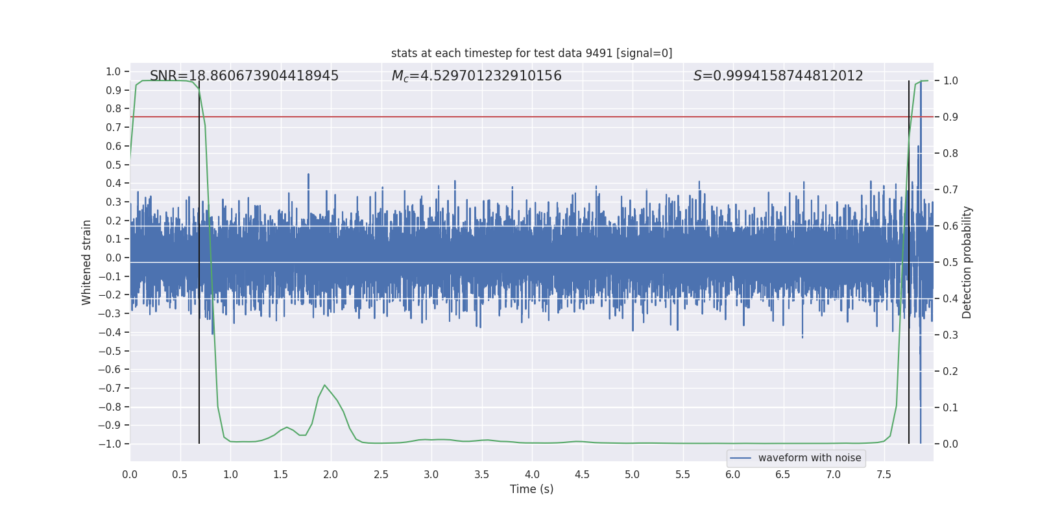Click the 'Time (s)' x-axis label
Screen dimensions: 1038x519
point(531,489)
